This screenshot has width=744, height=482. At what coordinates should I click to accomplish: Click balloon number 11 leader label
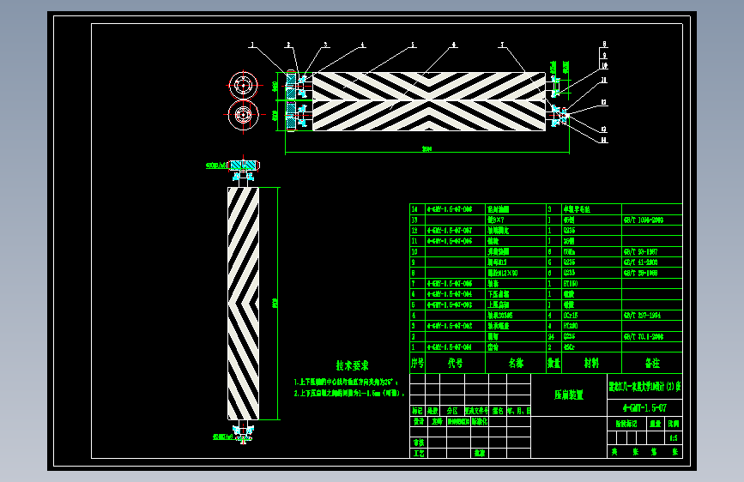pos(604,80)
